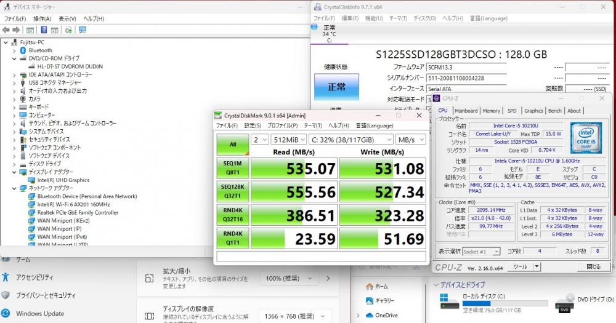The height and width of the screenshot is (323, 616).
Task: Open the 512MiB test size dropdown
Action: coord(289,140)
